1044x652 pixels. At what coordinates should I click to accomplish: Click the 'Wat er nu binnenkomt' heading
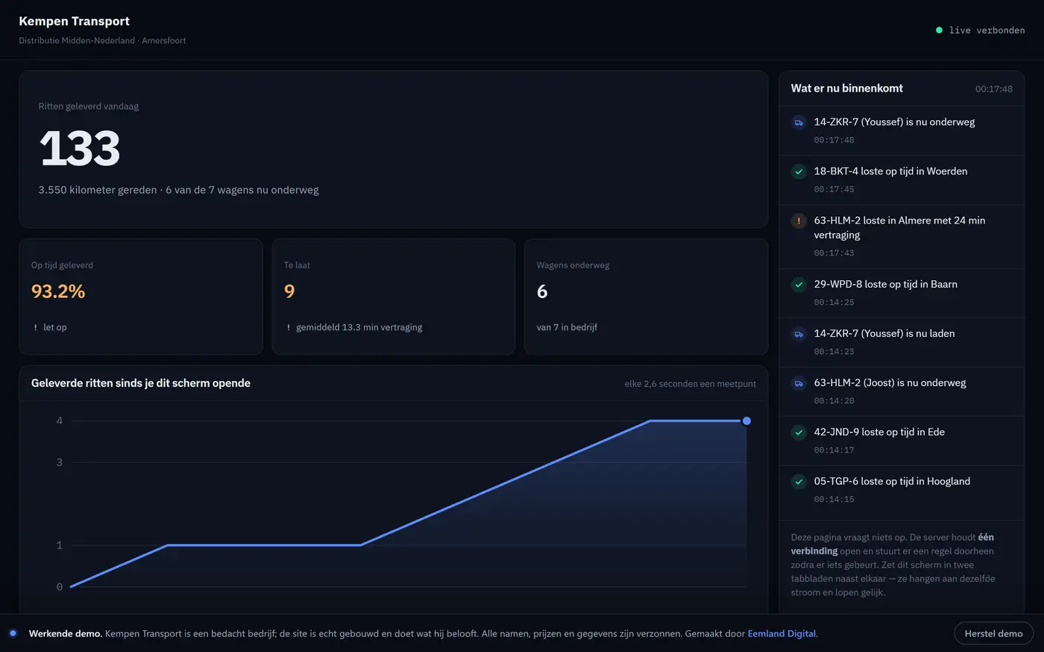[846, 88]
